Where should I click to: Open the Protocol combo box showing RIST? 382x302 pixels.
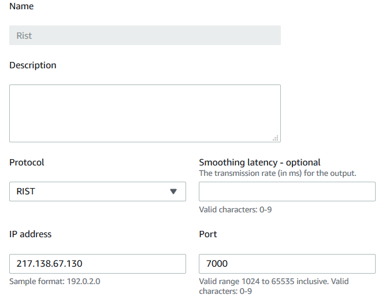(x=98, y=191)
